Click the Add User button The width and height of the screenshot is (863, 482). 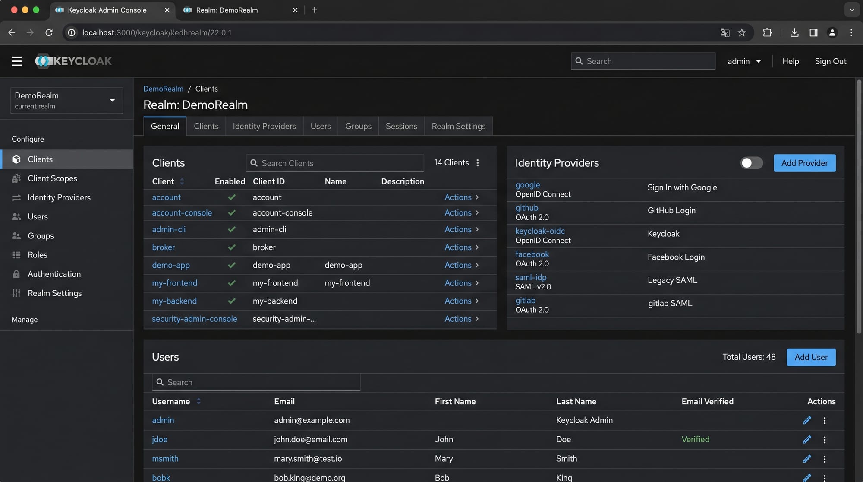811,357
